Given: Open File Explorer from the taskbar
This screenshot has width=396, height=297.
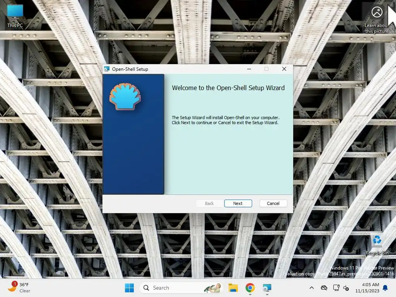Looking at the screenshot, I should tap(233, 288).
